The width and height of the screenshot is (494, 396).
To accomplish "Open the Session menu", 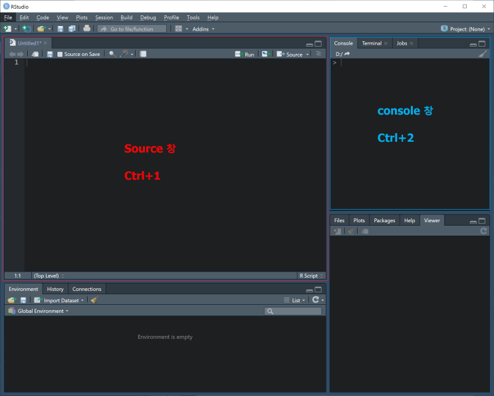I will click(x=104, y=18).
